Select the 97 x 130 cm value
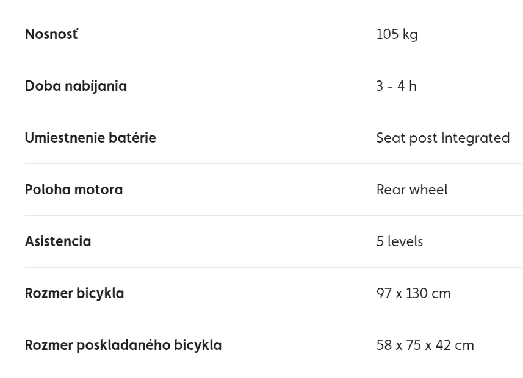This screenshot has height=378, width=523. tap(413, 294)
